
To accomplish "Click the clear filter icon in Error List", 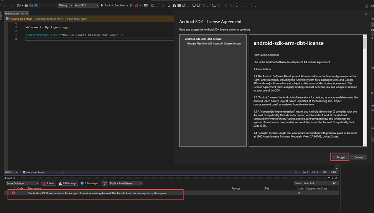I will [x=104, y=183].
